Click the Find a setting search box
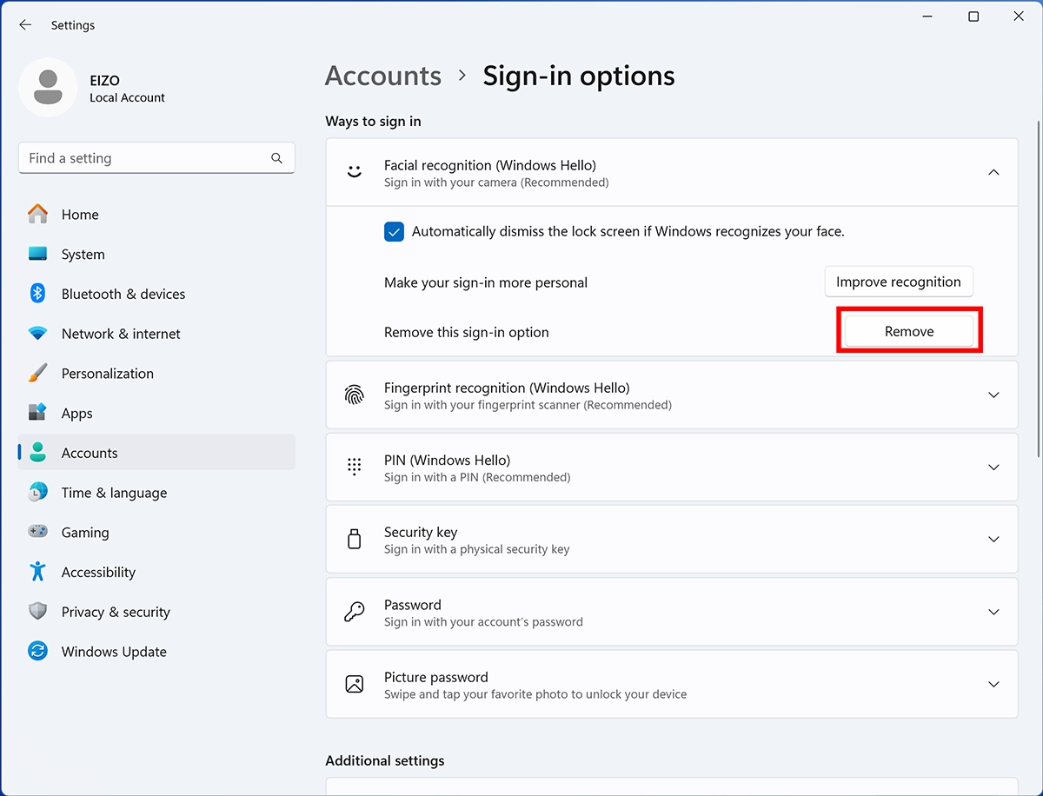Screen dimensions: 1043x796 (156, 158)
